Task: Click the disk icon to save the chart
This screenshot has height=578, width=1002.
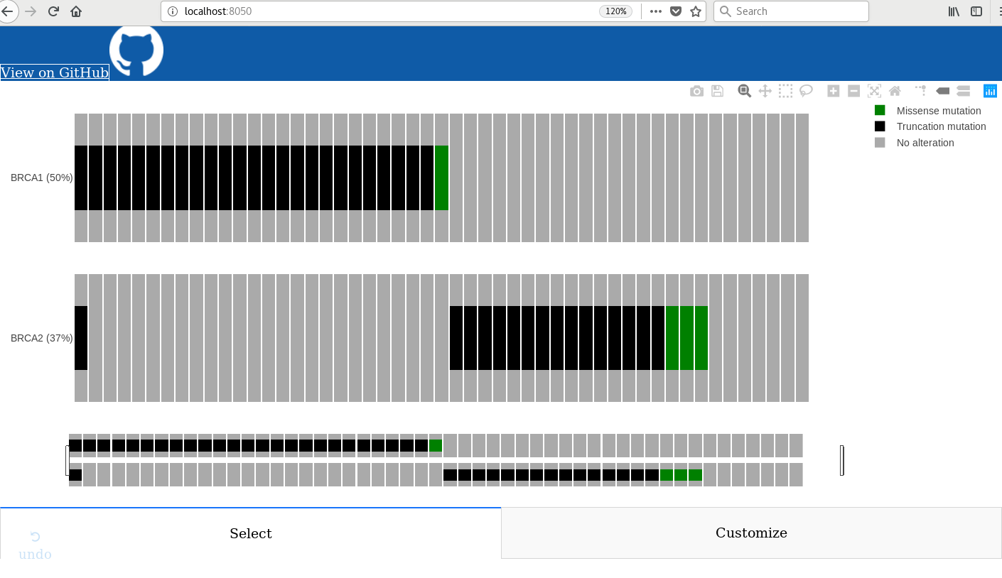Action: (x=717, y=90)
